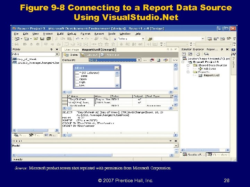Click the Add New Item toolbar icon

[x=26, y=39]
